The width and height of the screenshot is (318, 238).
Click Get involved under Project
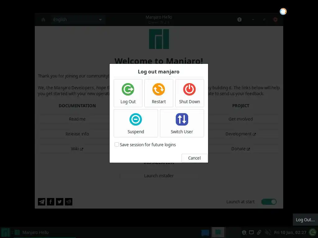tap(241, 119)
